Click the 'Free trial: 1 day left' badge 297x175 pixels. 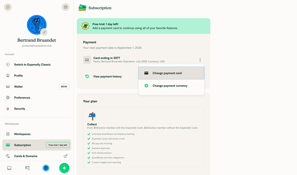point(58,145)
